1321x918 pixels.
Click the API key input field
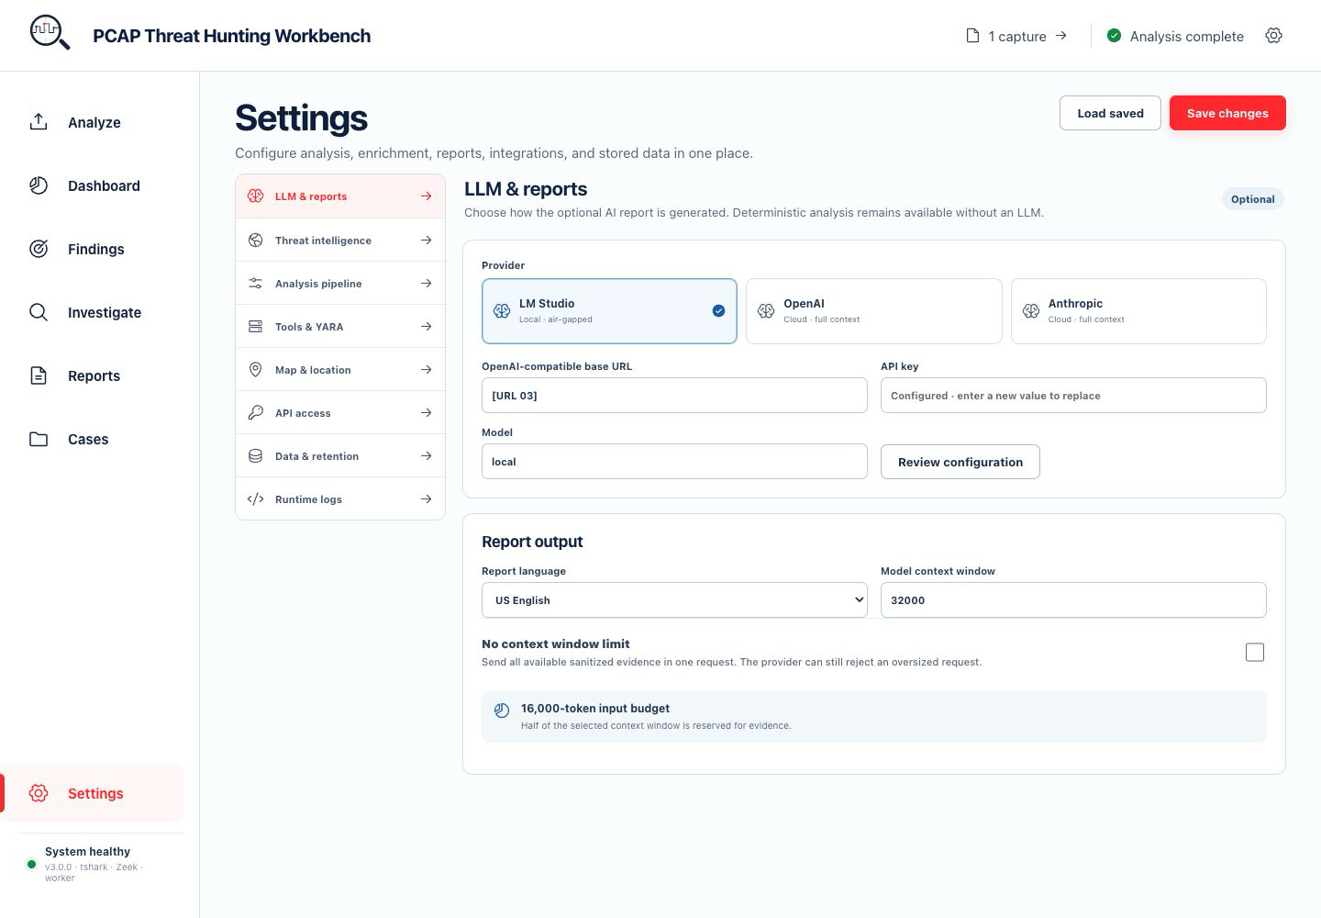[x=1073, y=396]
